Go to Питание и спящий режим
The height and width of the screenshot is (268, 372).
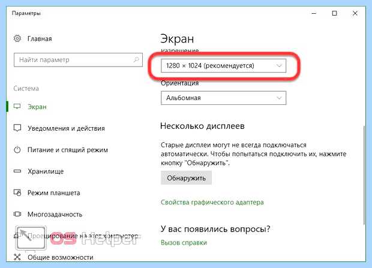pos(68,150)
